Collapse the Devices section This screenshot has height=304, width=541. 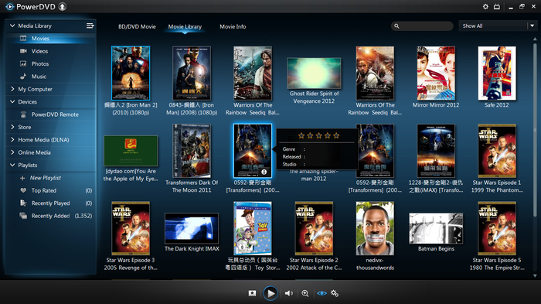coord(12,101)
